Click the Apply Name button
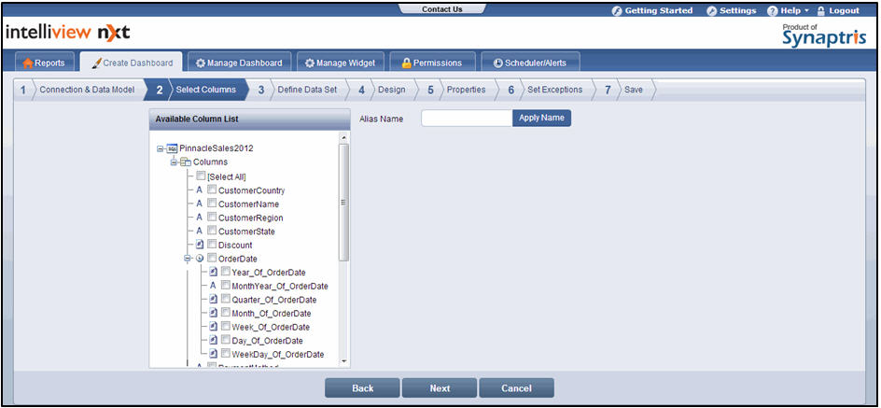The height and width of the screenshot is (408, 881). pyautogui.click(x=541, y=118)
